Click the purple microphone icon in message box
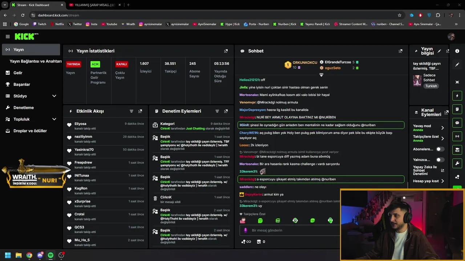This screenshot has width=465, height=261. pos(246,230)
